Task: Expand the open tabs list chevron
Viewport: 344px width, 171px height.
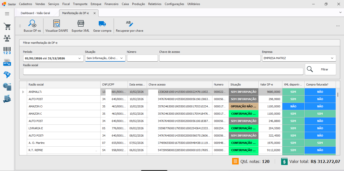Action: click(340, 12)
